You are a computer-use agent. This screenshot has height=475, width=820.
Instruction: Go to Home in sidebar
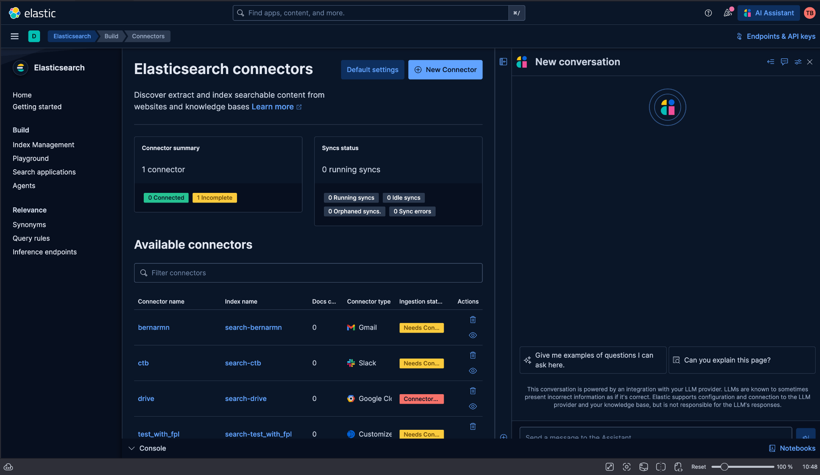[x=22, y=95]
